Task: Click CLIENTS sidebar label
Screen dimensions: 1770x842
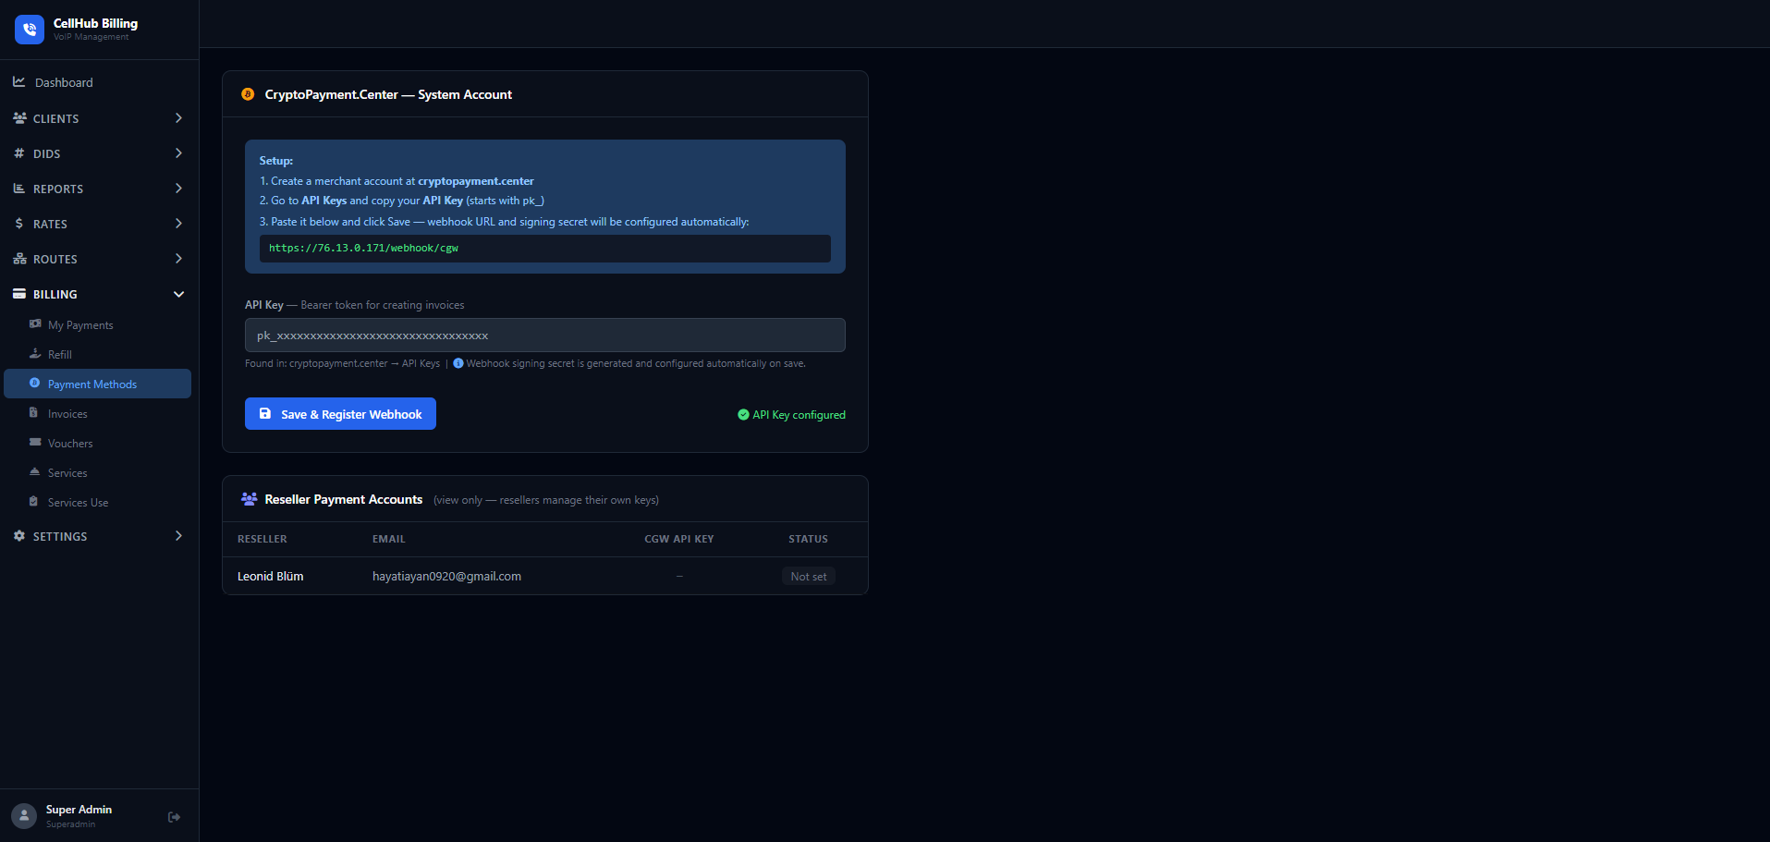Action: pyautogui.click(x=55, y=118)
